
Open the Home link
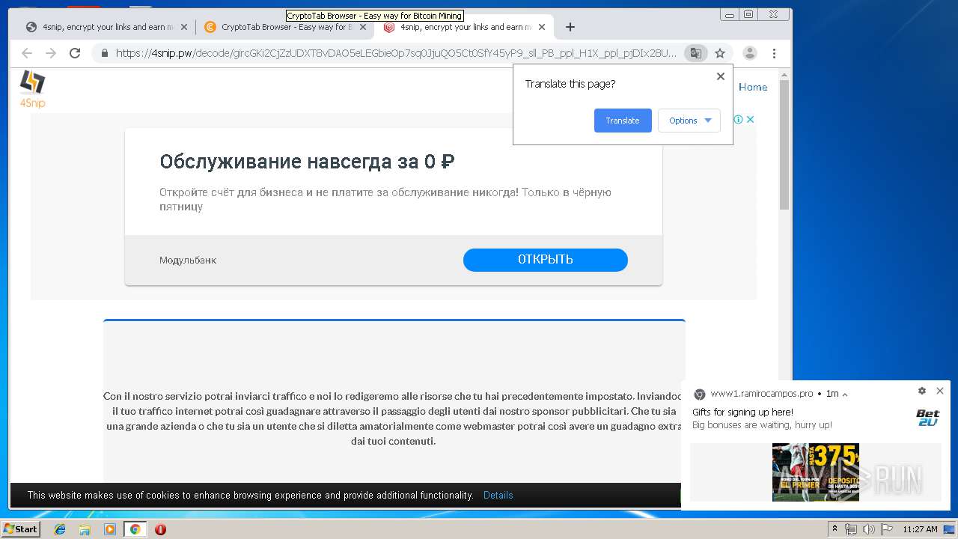pyautogui.click(x=753, y=87)
